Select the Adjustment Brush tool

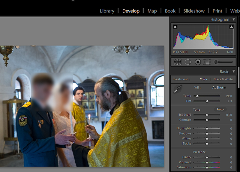click(223, 62)
